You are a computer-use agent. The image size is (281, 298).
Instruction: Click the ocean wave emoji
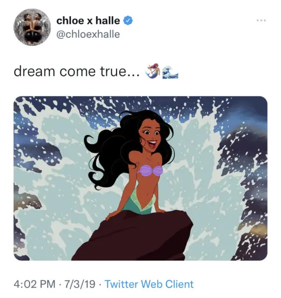(170, 72)
